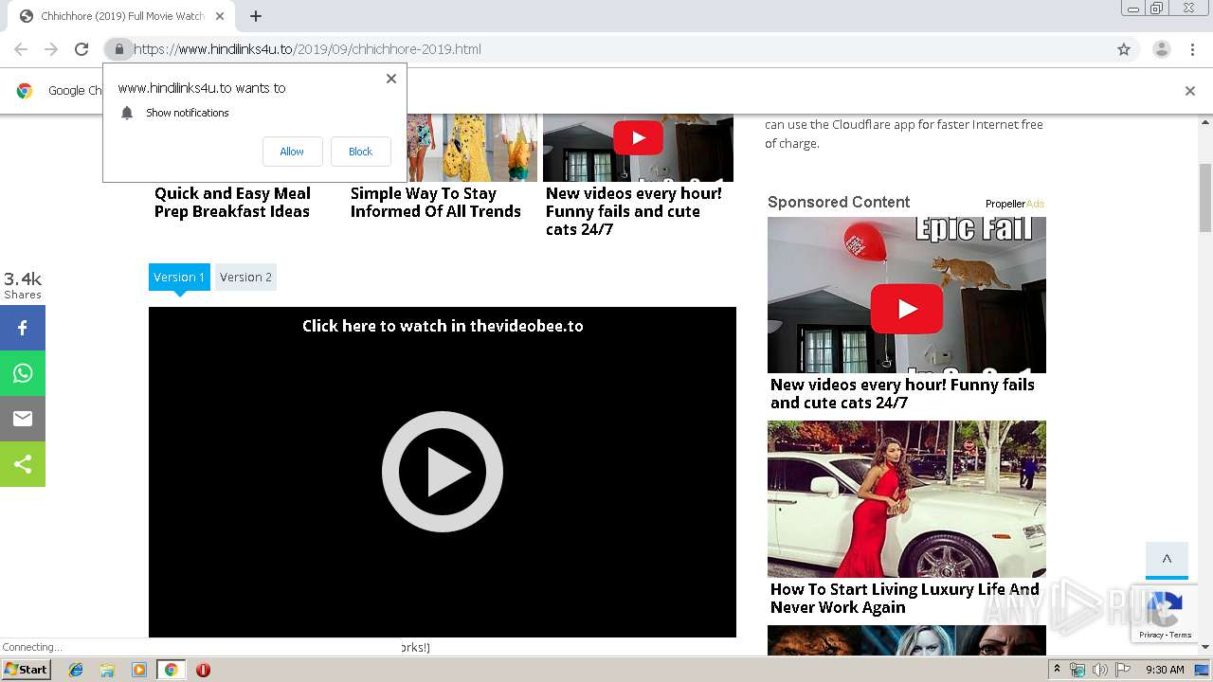Open Chrome three-dot menu
Screen dimensions: 1213x682
click(x=1192, y=49)
